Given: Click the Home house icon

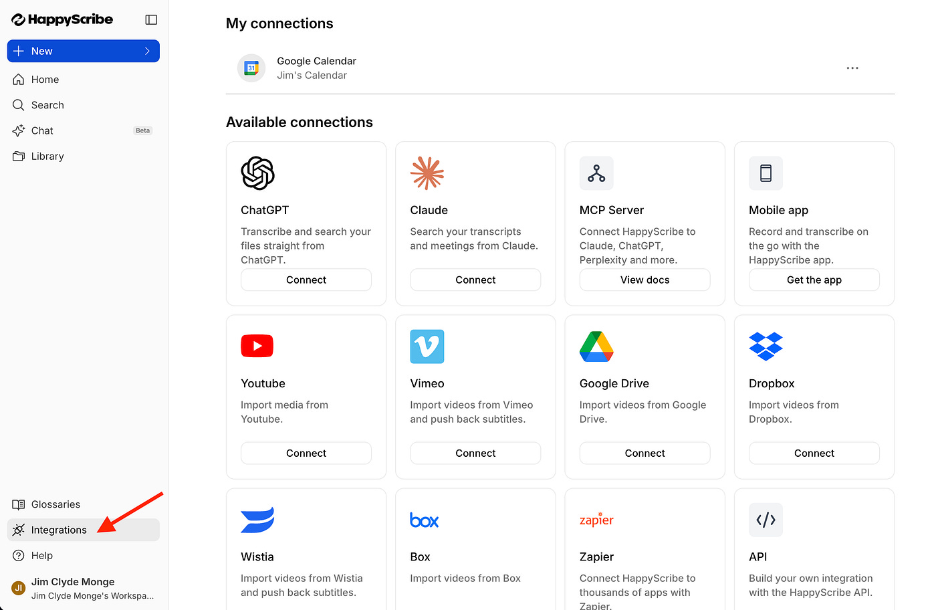Looking at the screenshot, I should pyautogui.click(x=19, y=80).
